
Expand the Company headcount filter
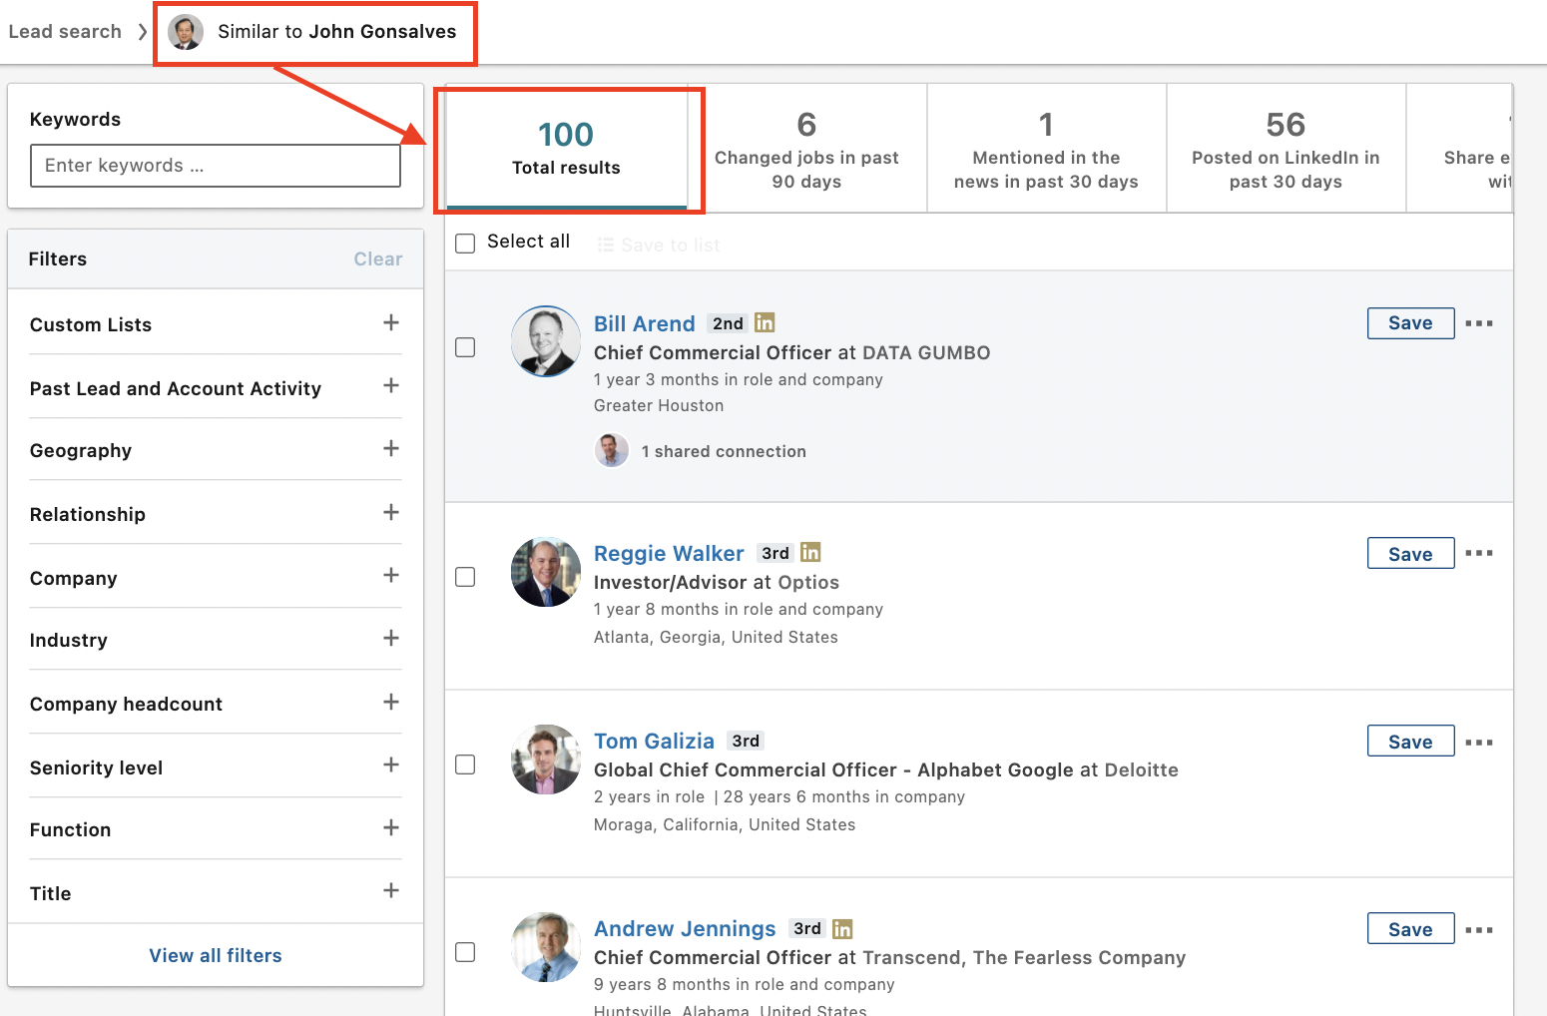(391, 702)
